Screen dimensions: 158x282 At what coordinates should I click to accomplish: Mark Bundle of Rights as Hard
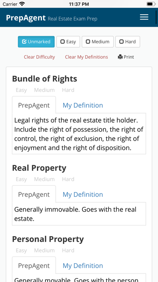click(68, 90)
